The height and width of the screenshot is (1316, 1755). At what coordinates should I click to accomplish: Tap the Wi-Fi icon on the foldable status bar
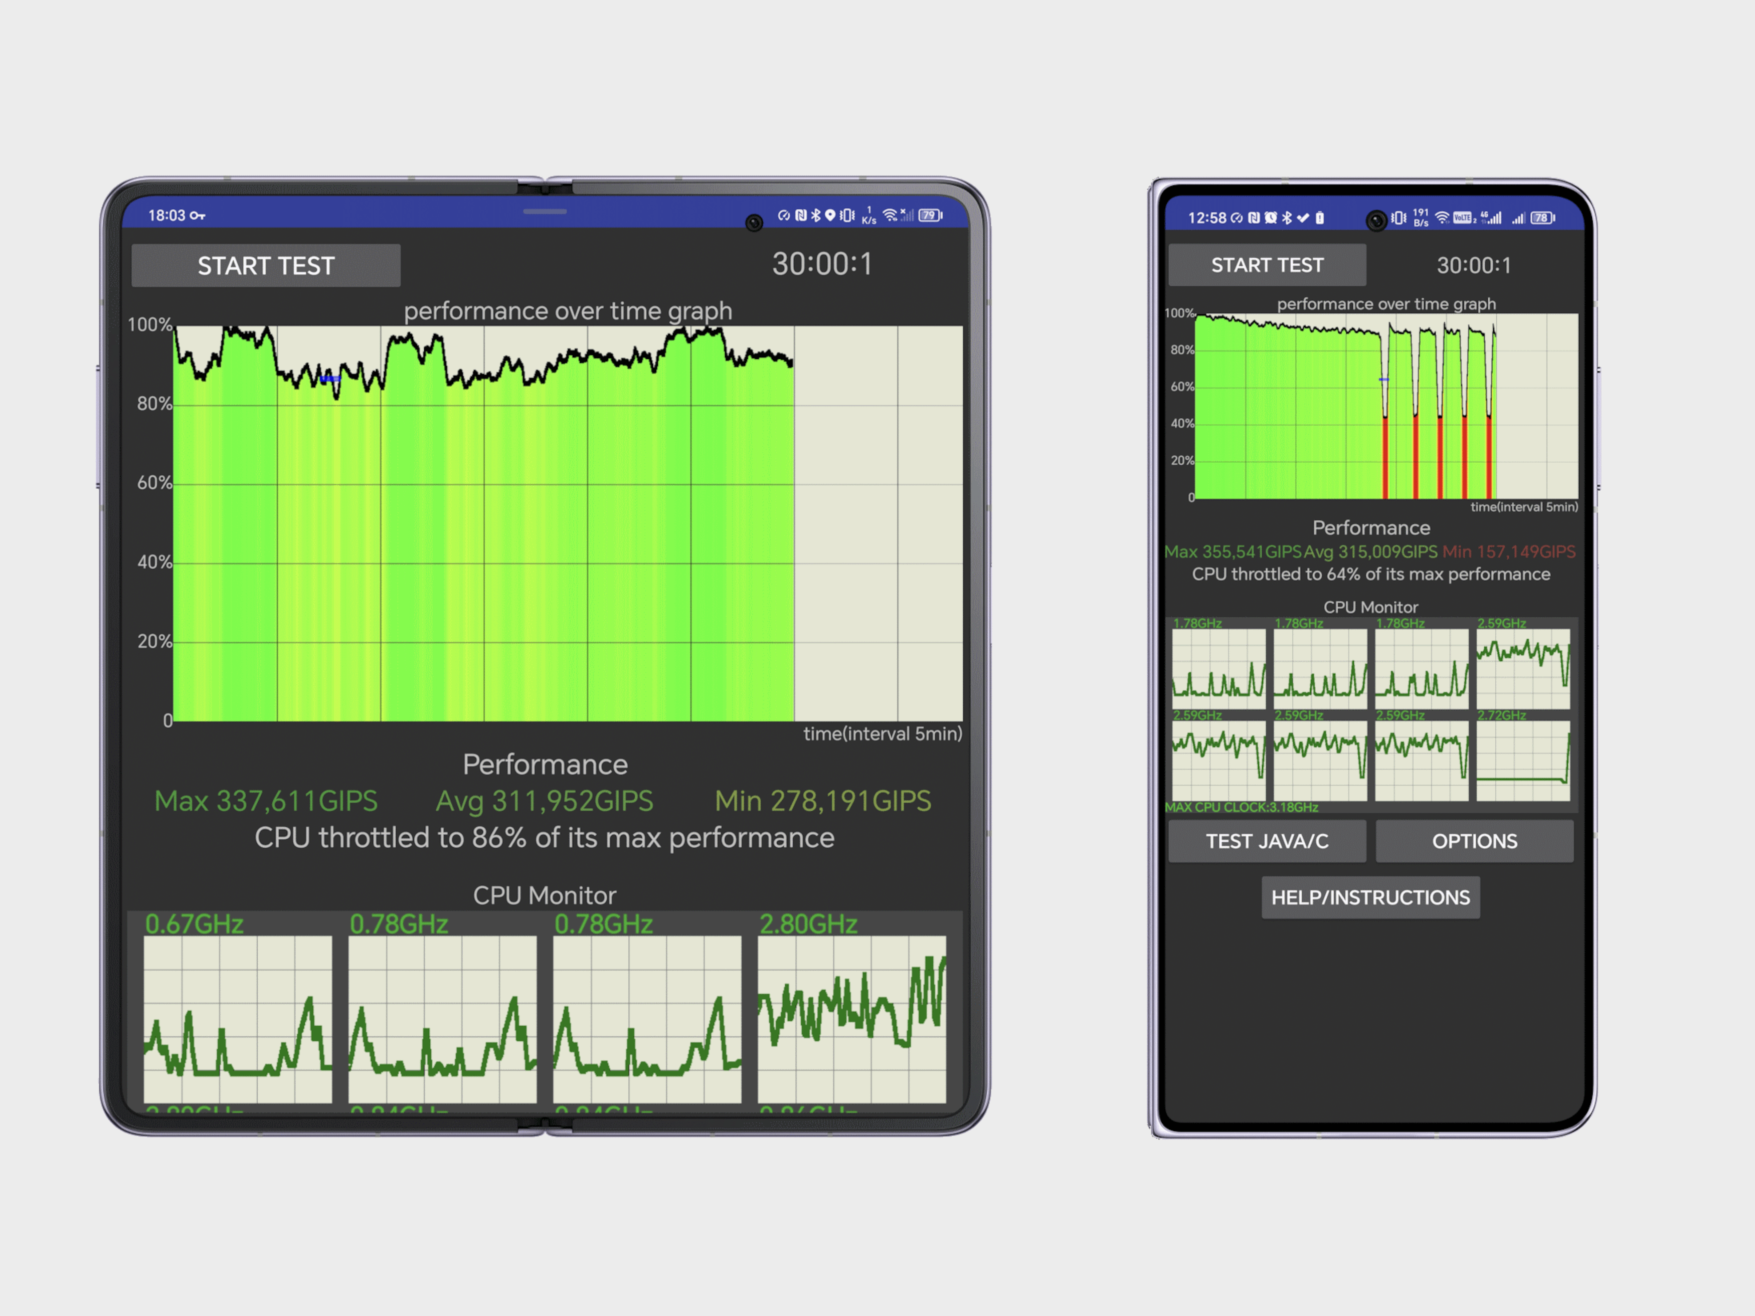click(x=891, y=215)
